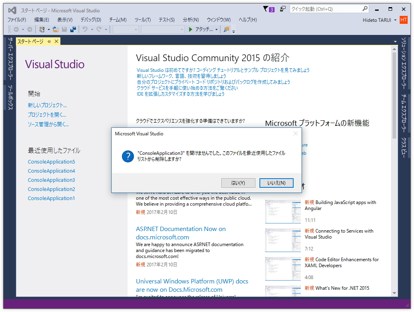Screen dimensions: 414x312
Task: Click the ASP.NET Documentation Now on docs.microsoft.com headline
Action: (x=181, y=233)
